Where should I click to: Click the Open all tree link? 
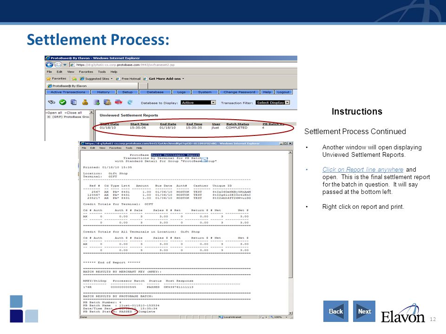coord(54,113)
